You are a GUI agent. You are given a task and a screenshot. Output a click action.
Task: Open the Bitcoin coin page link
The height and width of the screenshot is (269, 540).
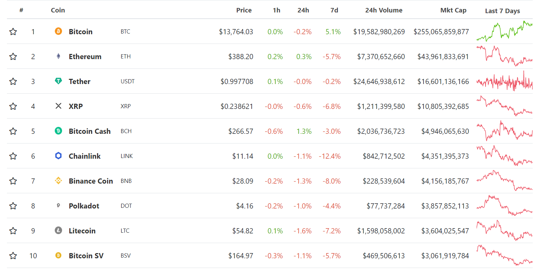click(x=81, y=32)
